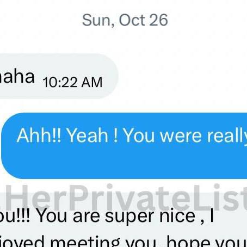Click the HerPrivateList watermark

click(x=124, y=198)
